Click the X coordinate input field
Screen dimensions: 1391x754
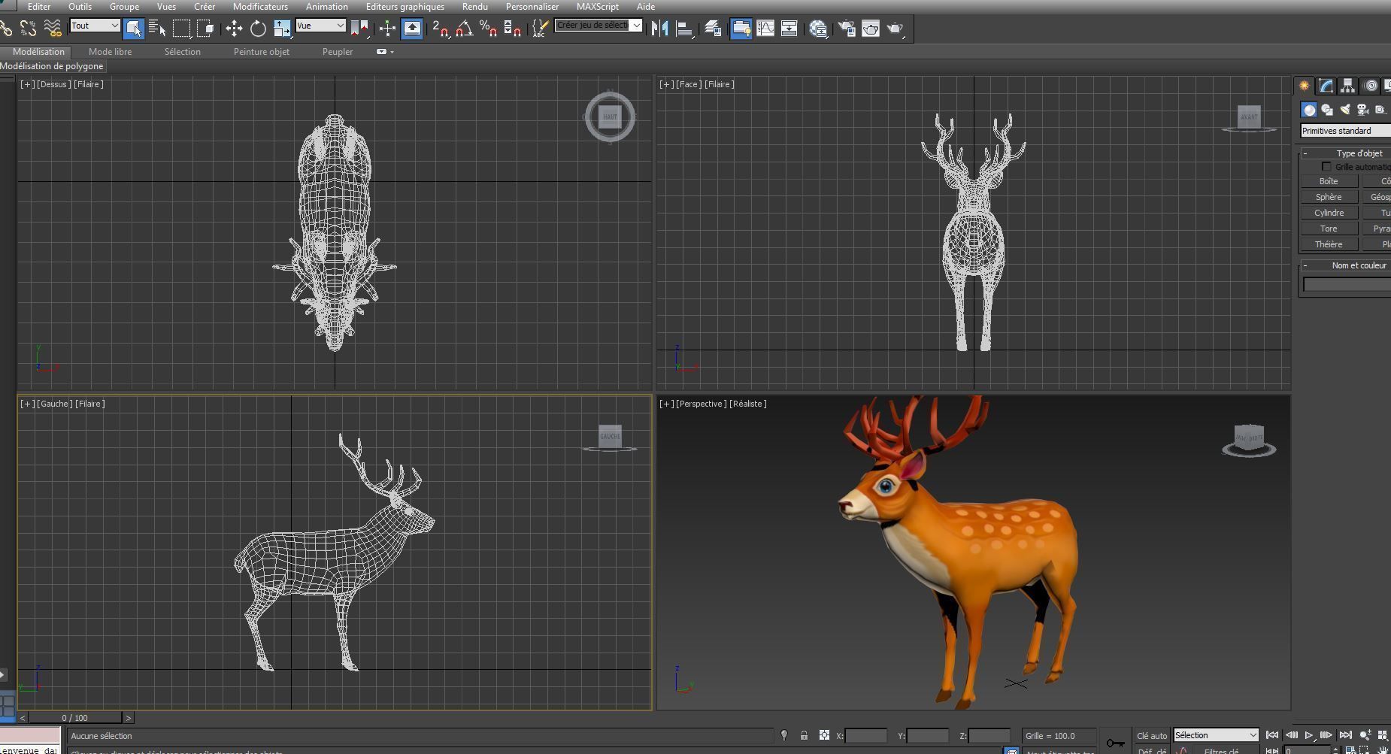pyautogui.click(x=866, y=736)
